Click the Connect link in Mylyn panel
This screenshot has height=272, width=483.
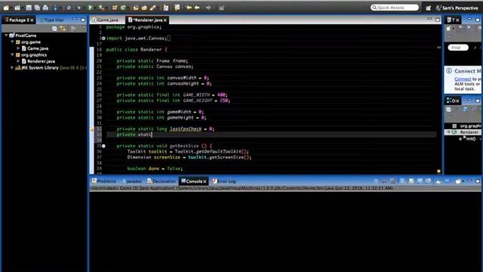click(463, 79)
